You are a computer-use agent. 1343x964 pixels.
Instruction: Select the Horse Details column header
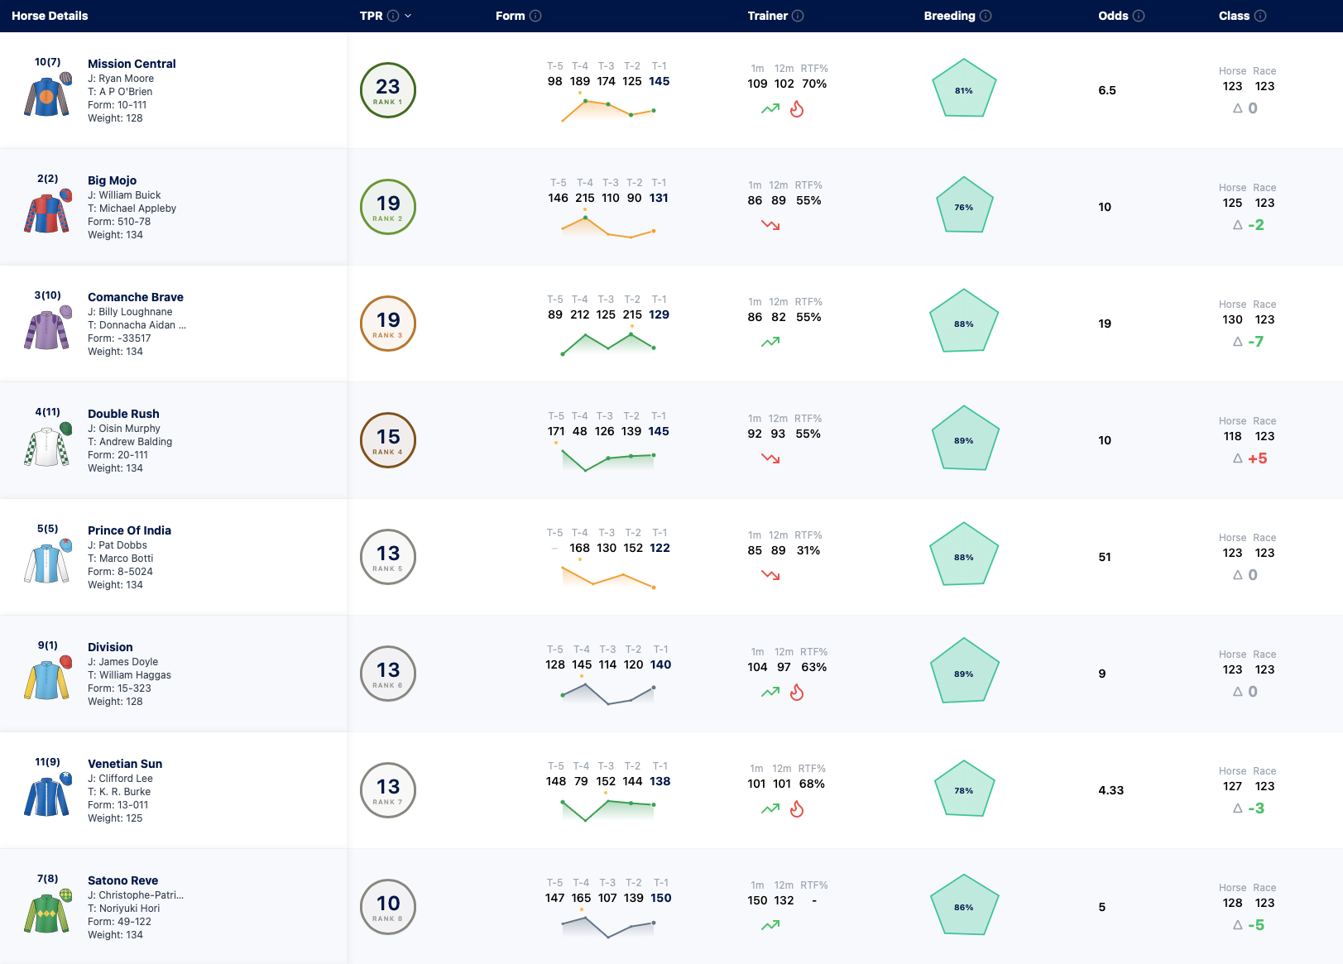[50, 16]
